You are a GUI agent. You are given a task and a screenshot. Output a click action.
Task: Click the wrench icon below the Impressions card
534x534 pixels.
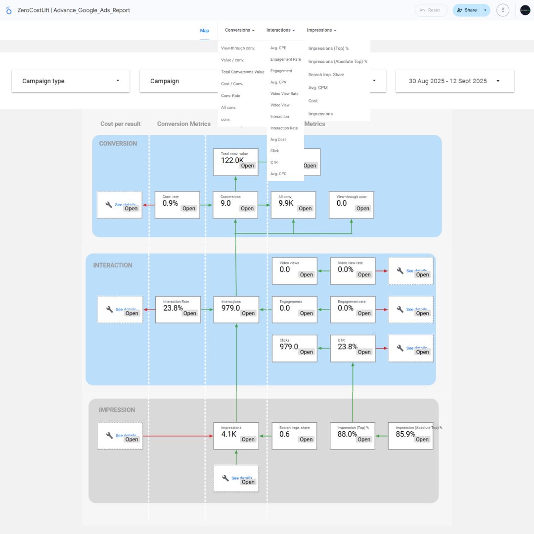click(x=225, y=478)
